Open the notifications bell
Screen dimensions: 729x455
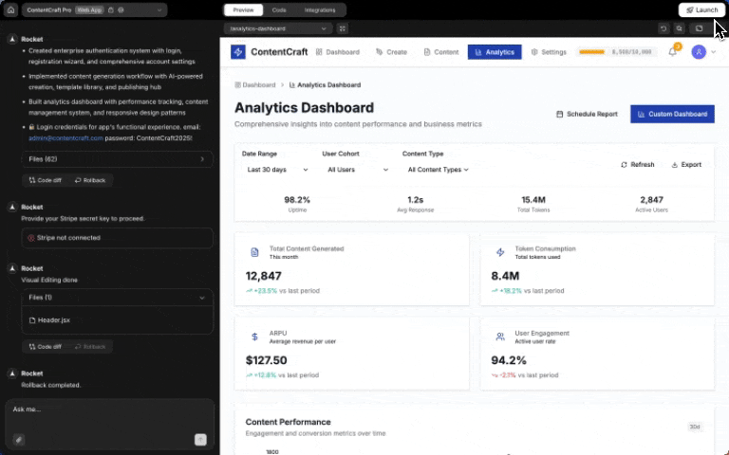673,52
